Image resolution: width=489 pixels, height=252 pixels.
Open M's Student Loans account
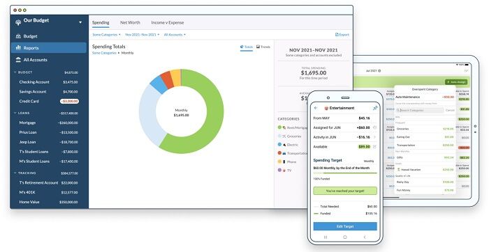coord(49,162)
